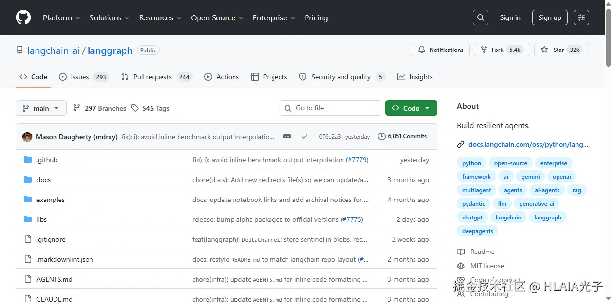Viewport: 612px width, 302px height.
Task: View the 545 Tags link
Action: pyautogui.click(x=150, y=108)
